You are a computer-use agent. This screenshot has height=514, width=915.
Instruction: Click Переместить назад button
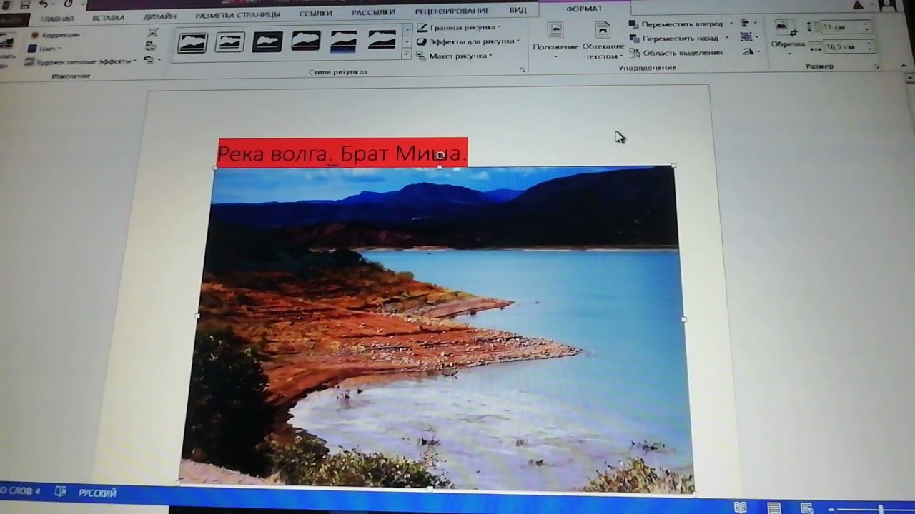[674, 38]
